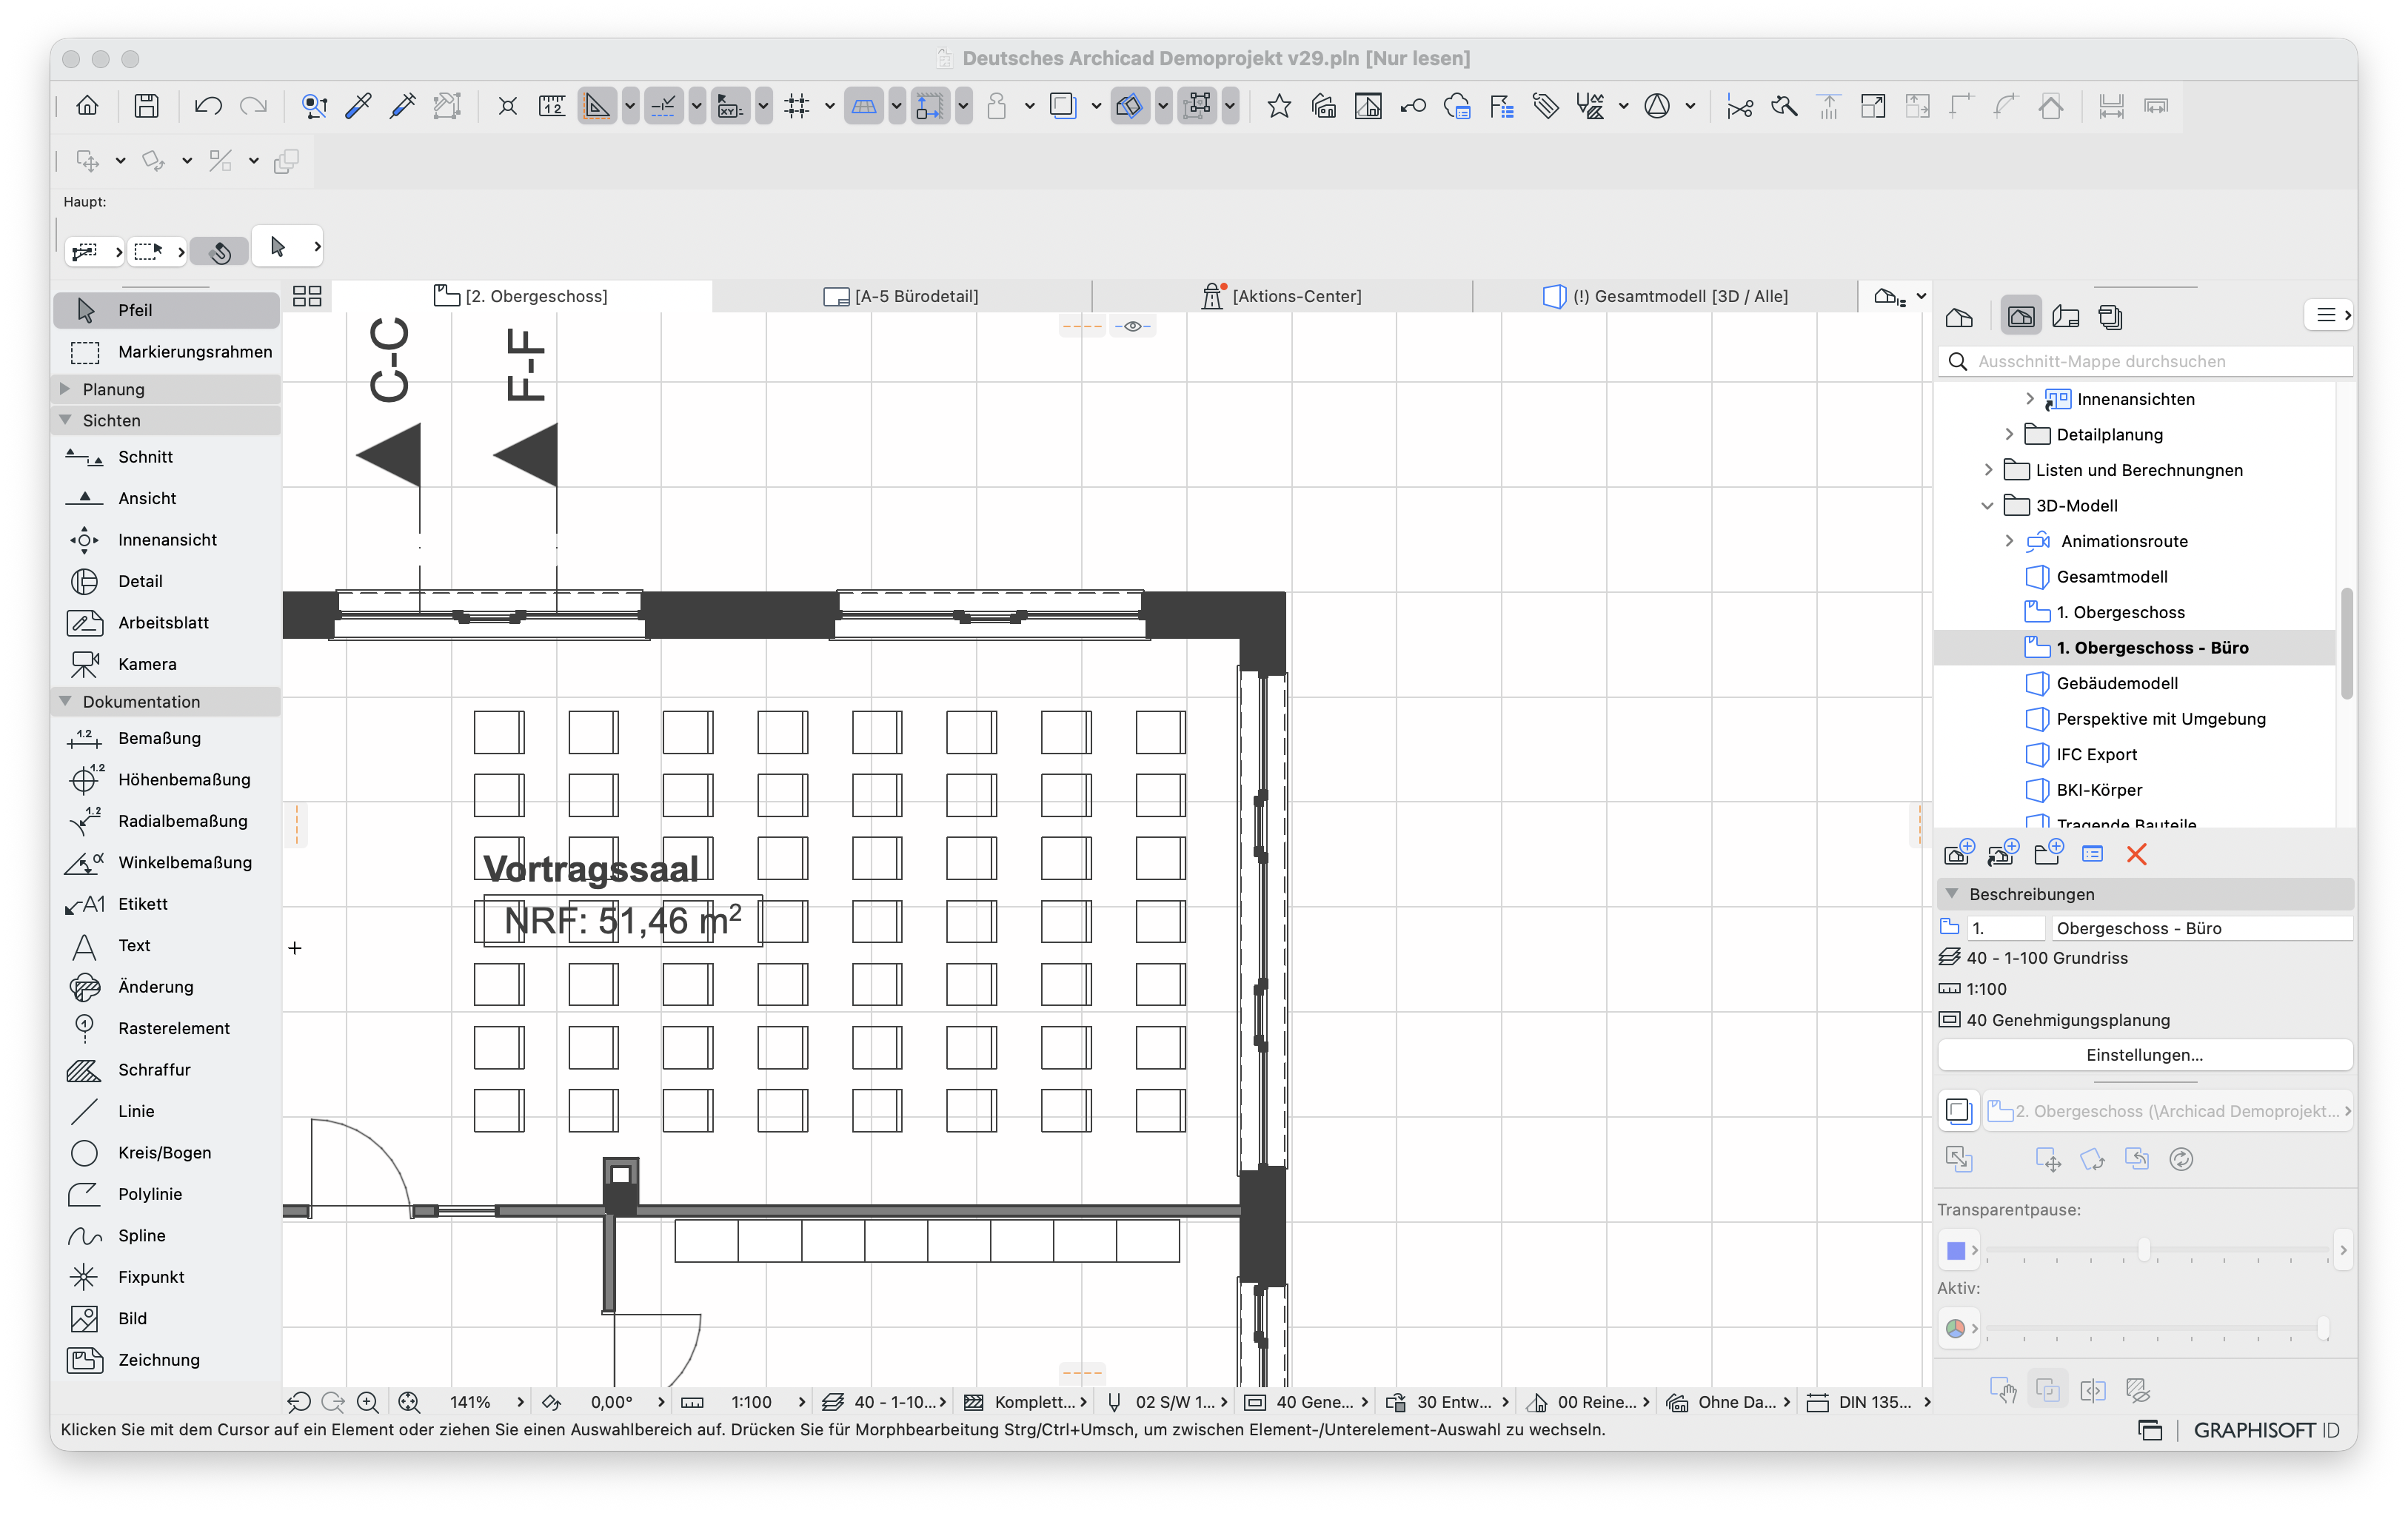Expand the Detailplanung folder
Screen dimensions: 2408x1513
[x=2009, y=435]
